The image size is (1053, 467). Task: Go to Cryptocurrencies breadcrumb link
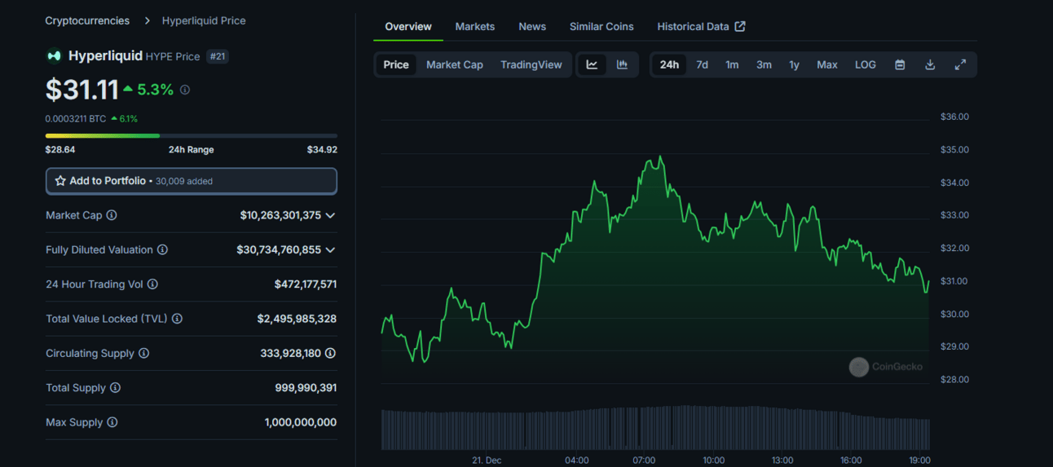[87, 20]
